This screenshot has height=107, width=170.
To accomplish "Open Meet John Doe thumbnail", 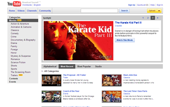I will coord(112,80).
